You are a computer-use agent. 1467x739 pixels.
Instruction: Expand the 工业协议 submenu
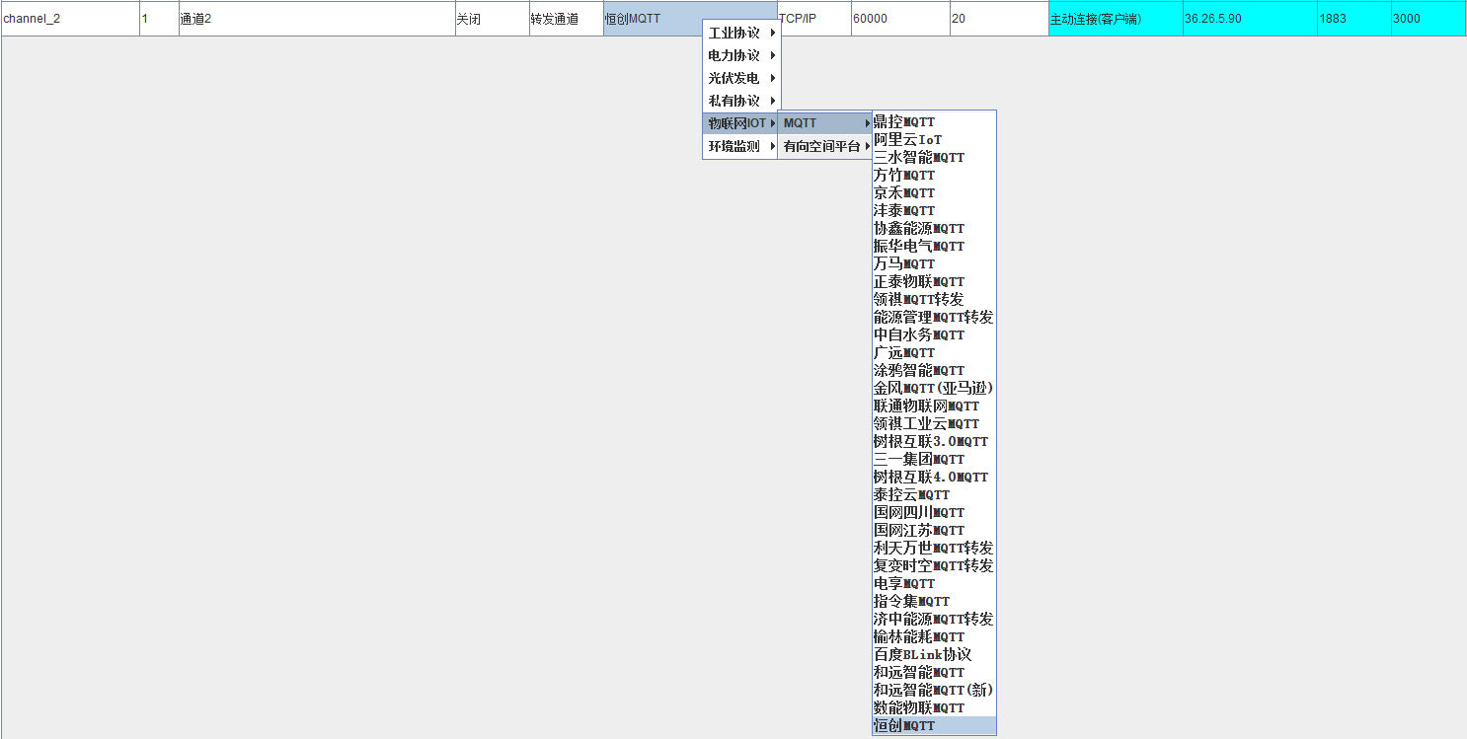coord(741,33)
